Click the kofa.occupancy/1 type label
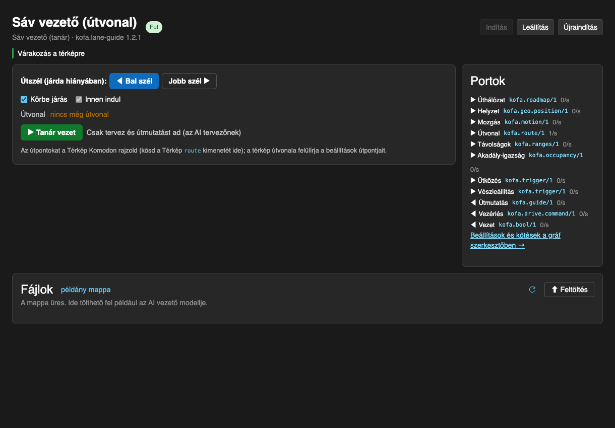Screen dimensions: 615x428 (x=556, y=156)
